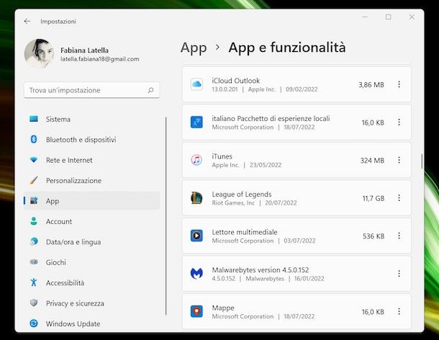This screenshot has width=439, height=340.
Task: Select the iTunes app name
Action: [222, 156]
